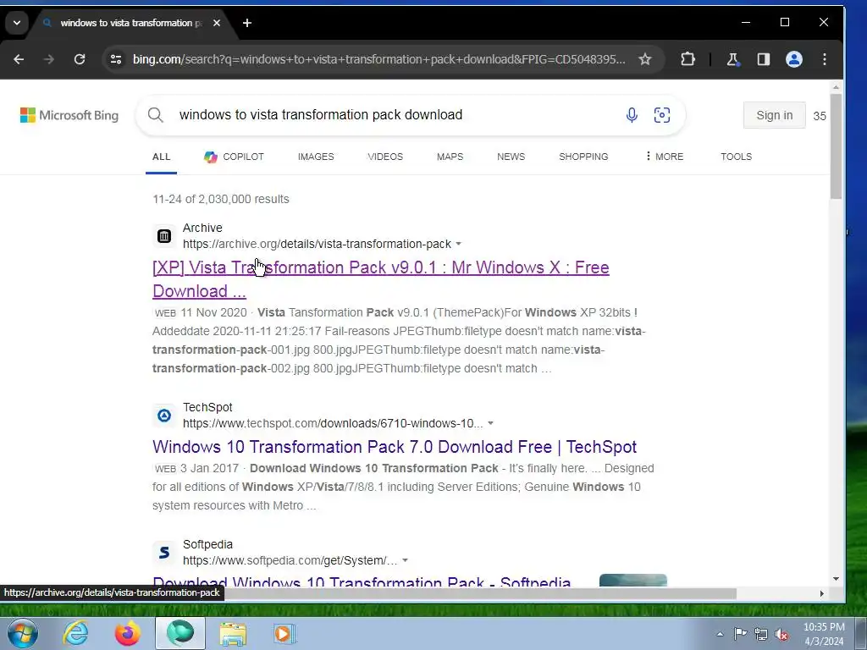Open the Chrome Labs flask icon

[x=732, y=59]
